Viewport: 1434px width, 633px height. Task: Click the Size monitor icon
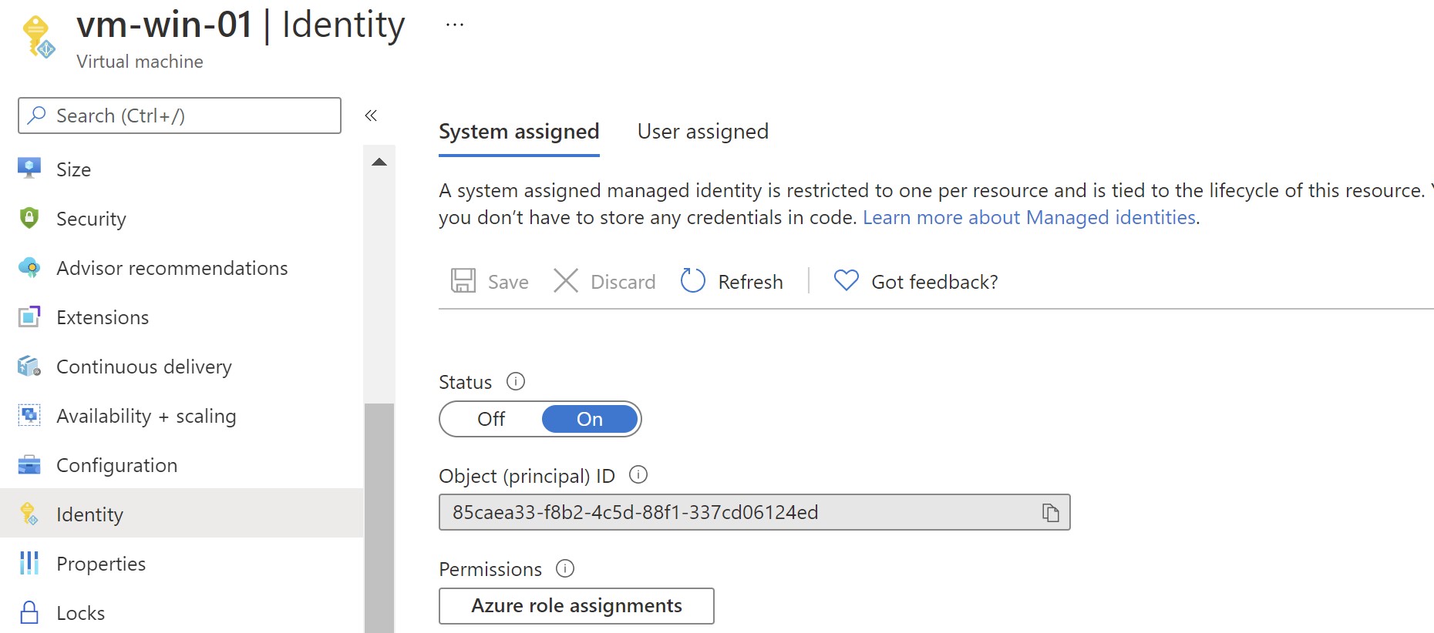coord(29,169)
